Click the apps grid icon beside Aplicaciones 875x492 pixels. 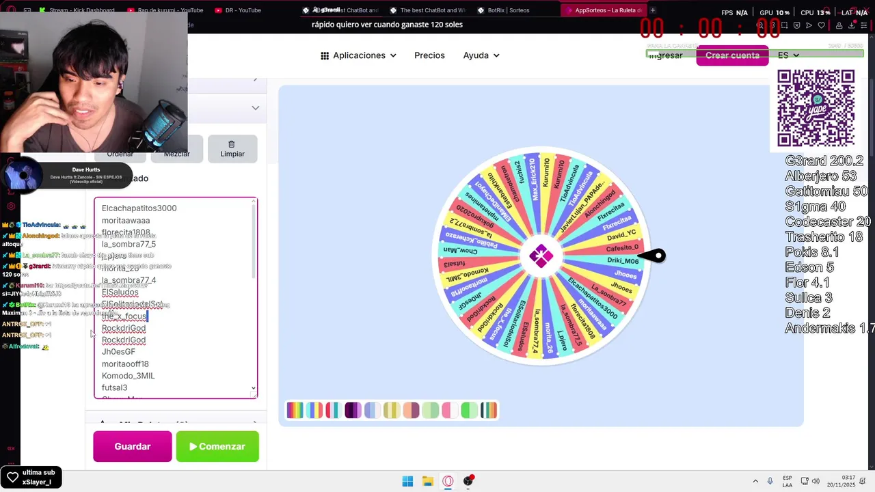[x=325, y=55]
